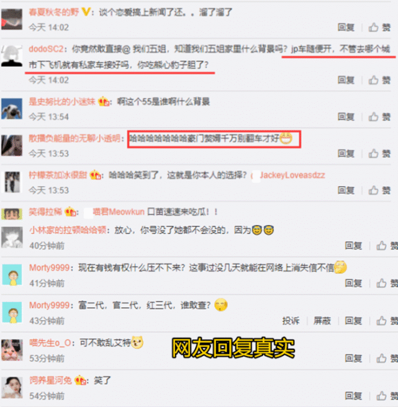Click 饲养星河兔's avatar picture
Viewport: 398px width, 407px height.
point(12,388)
